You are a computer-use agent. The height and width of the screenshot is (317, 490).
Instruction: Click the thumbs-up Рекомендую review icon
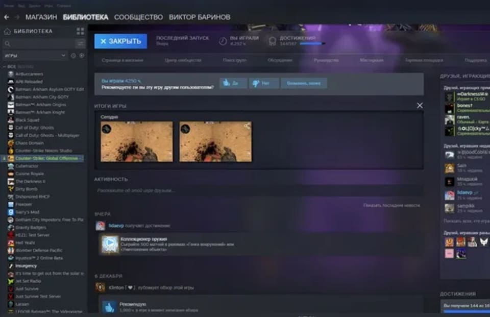click(109, 307)
